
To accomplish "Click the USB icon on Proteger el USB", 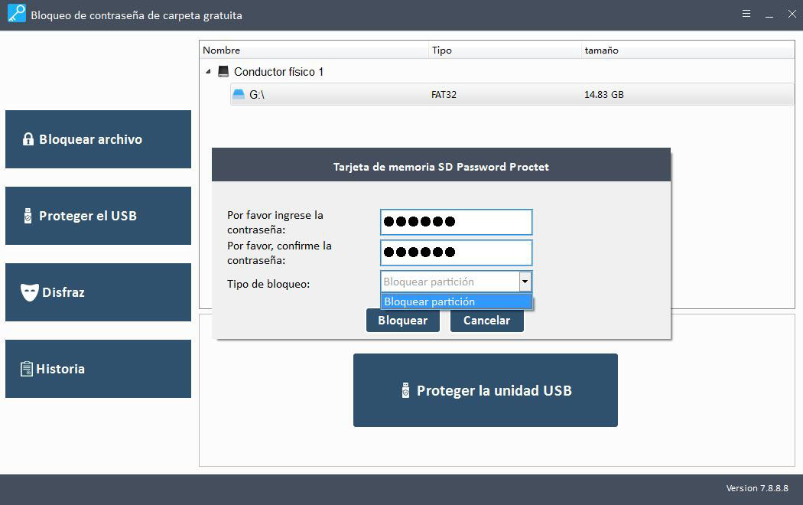I will coord(28,216).
